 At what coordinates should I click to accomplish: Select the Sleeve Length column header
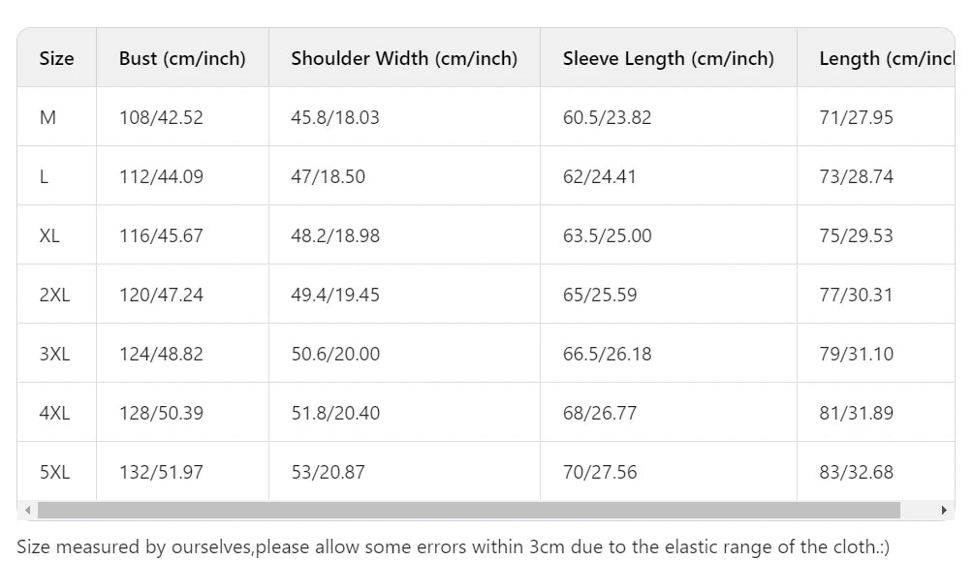(x=668, y=58)
